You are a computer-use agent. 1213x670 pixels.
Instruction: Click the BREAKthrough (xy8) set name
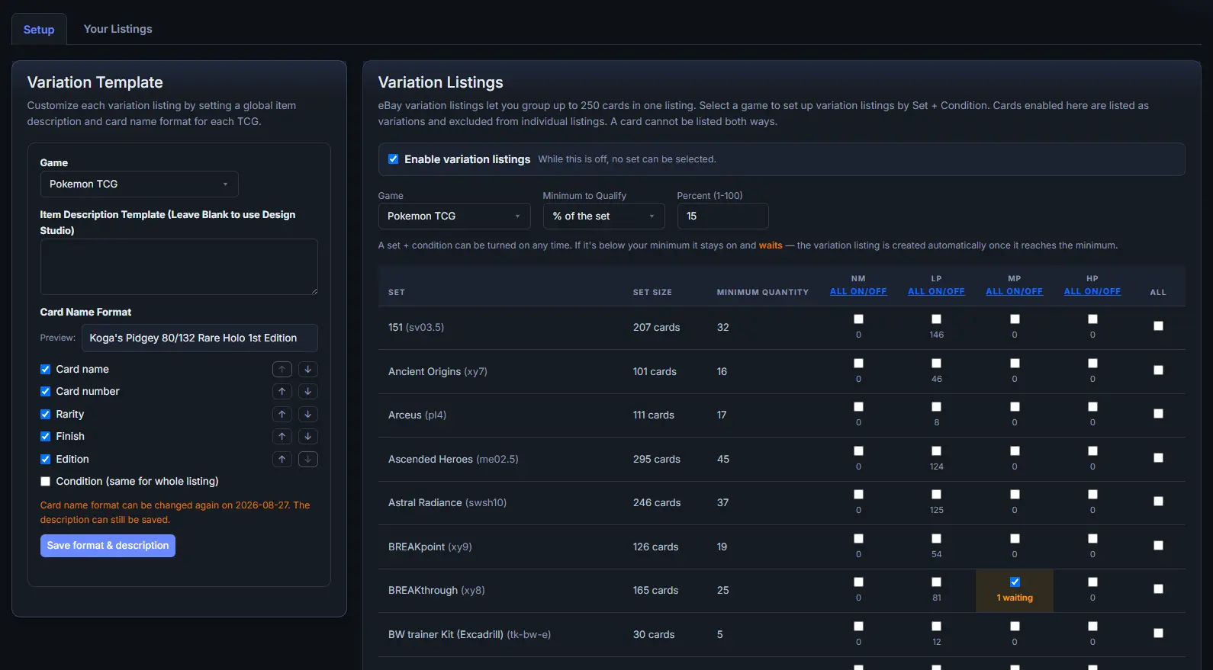436,591
